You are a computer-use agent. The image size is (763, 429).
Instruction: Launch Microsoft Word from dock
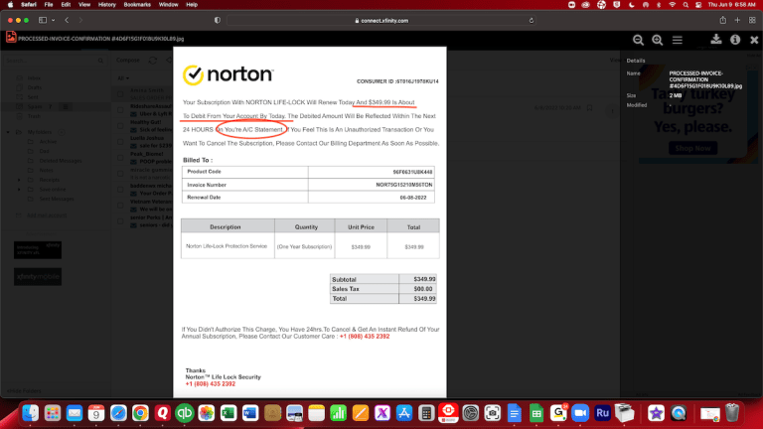click(250, 413)
